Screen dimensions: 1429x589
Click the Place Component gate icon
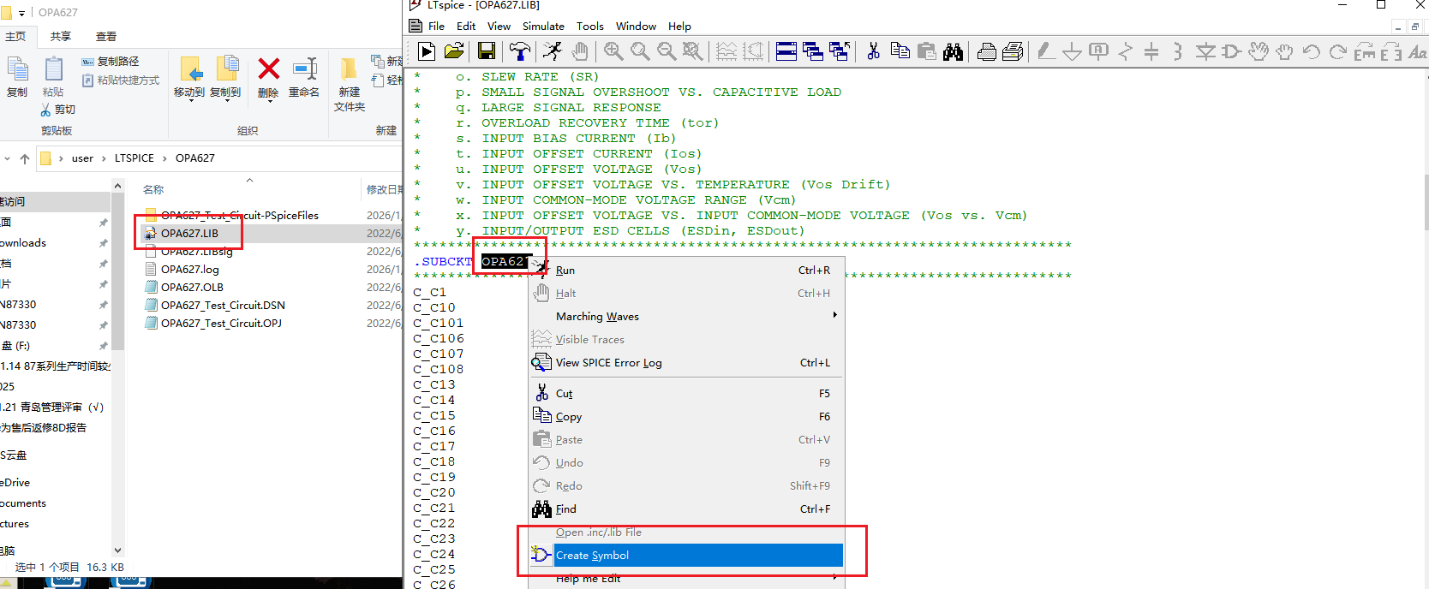coord(1231,51)
